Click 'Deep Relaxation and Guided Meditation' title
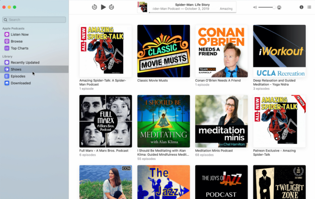 (274, 82)
